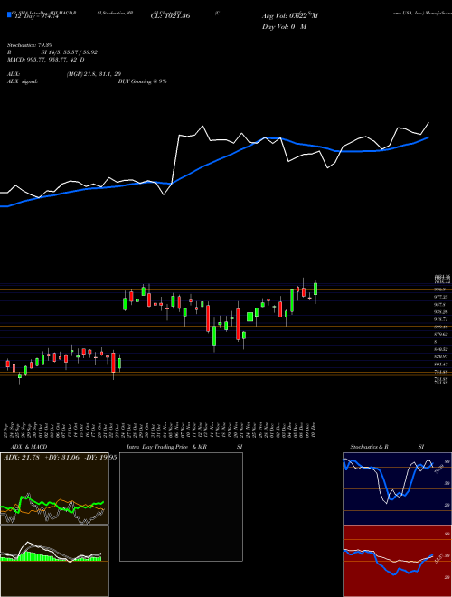Click the 'Stochastics & R' panel title
The height and width of the screenshot is (597, 452).
(369, 447)
